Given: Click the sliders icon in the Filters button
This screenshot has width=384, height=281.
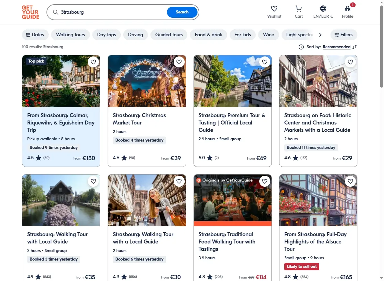Looking at the screenshot, I should (x=337, y=35).
